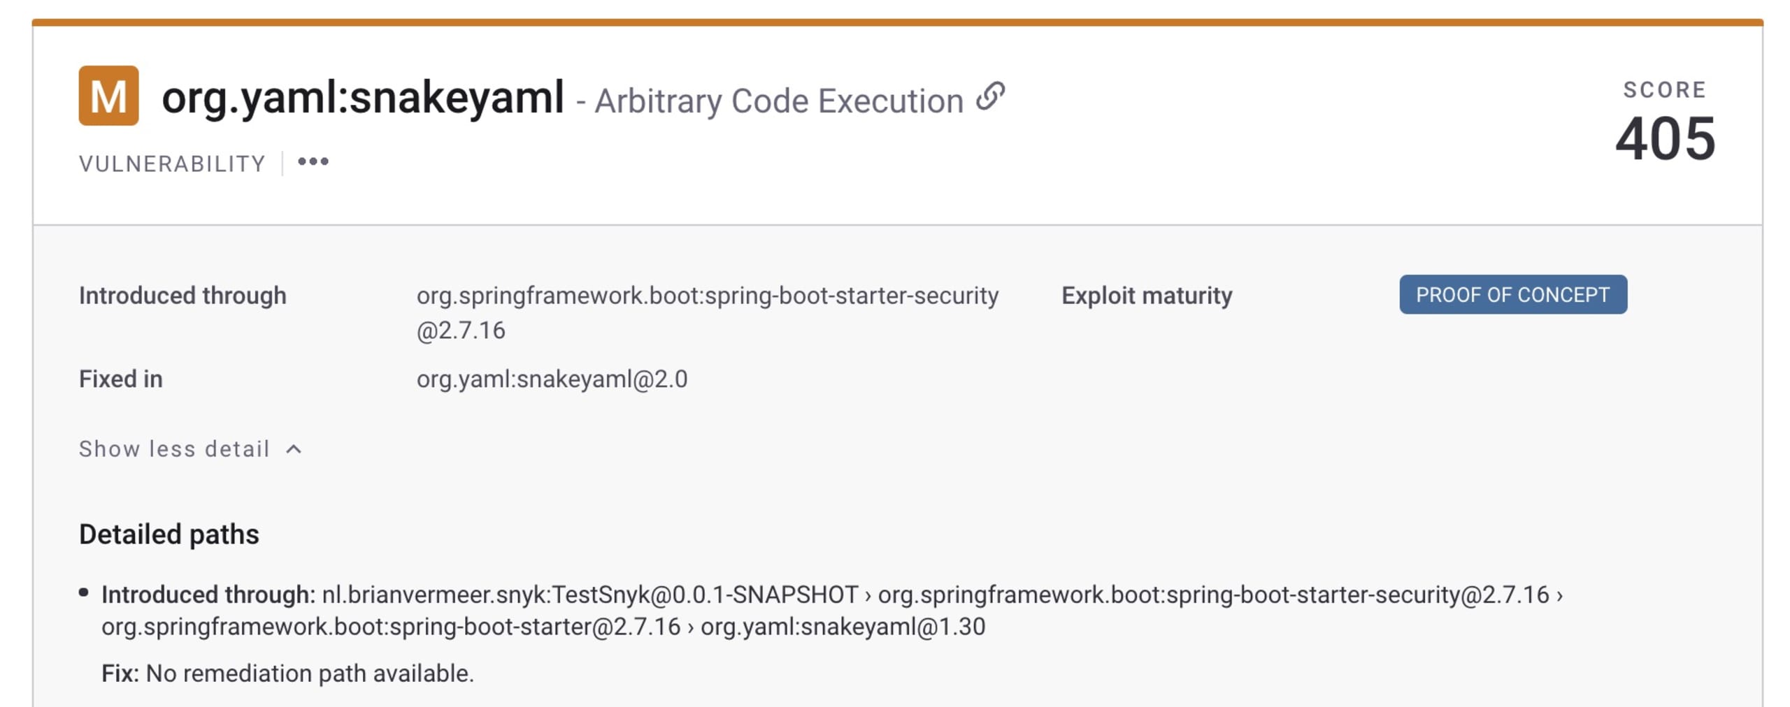The height and width of the screenshot is (707, 1790).
Task: Open the three-dots more options menu
Action: (313, 162)
